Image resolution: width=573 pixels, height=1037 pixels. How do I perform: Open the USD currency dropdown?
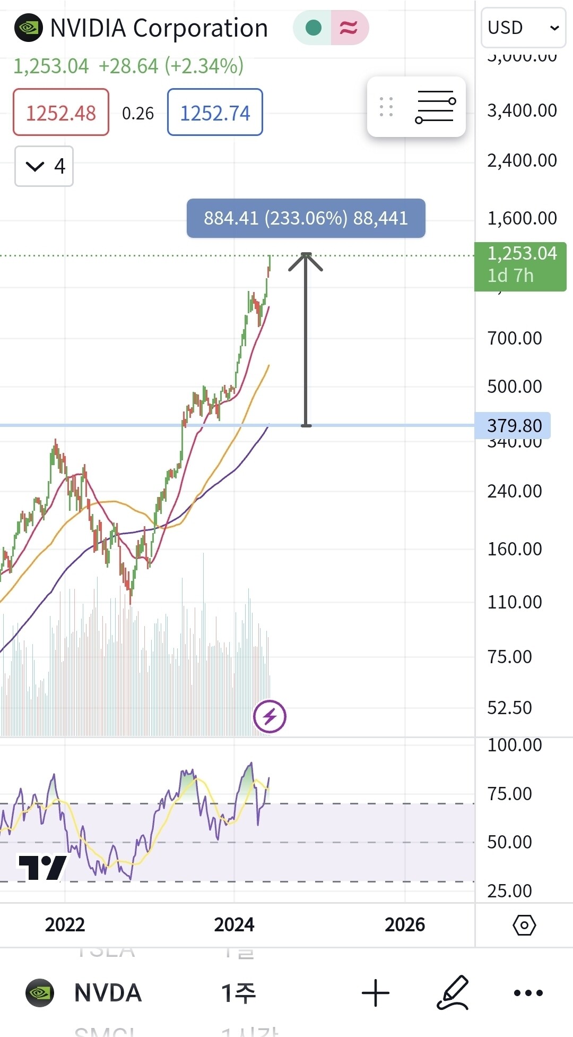(523, 28)
